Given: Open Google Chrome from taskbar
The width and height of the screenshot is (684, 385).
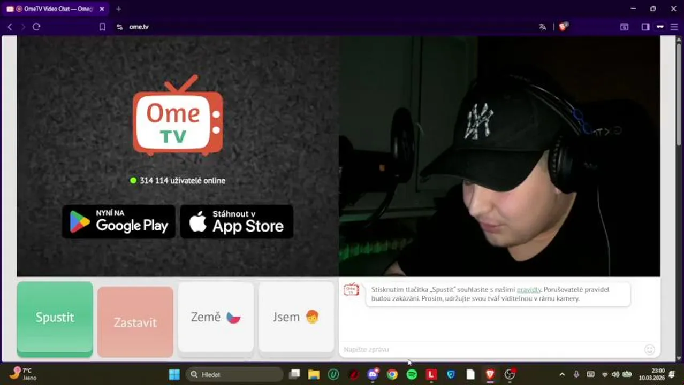Looking at the screenshot, I should coord(392,374).
